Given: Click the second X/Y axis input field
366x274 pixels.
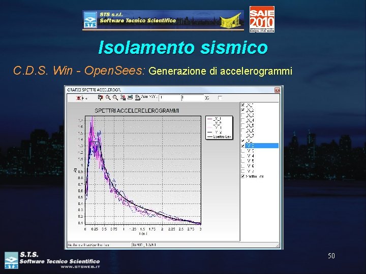Looking at the screenshot, I should click(x=193, y=98).
